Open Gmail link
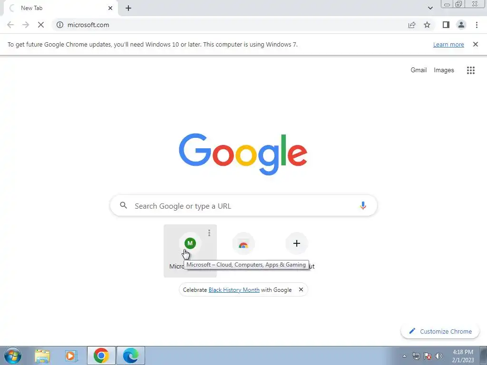Image resolution: width=487 pixels, height=365 pixels. click(x=419, y=70)
